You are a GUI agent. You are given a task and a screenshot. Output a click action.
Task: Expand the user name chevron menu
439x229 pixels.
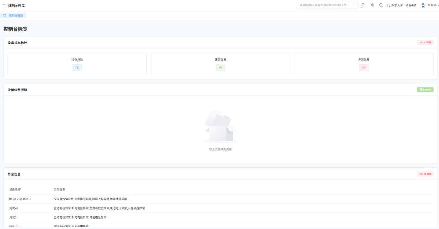coord(438,5)
